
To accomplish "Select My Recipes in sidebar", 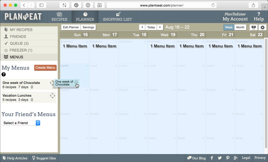I will [29, 30].
